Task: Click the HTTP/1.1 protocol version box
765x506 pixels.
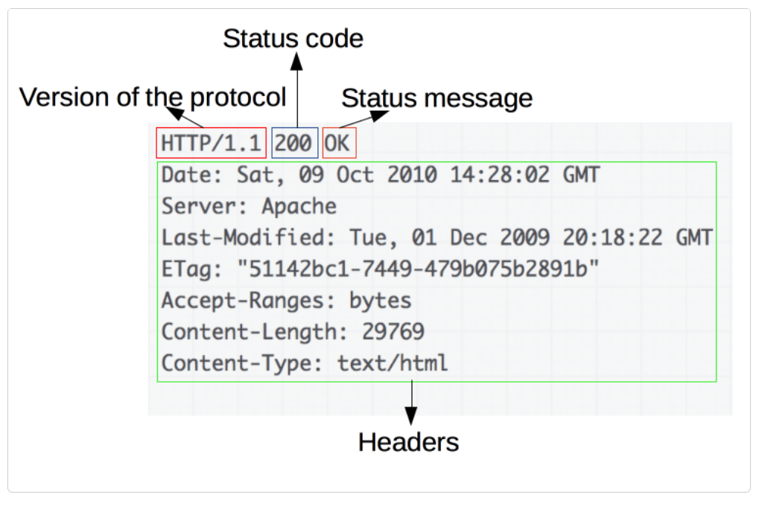Action: click(x=211, y=143)
